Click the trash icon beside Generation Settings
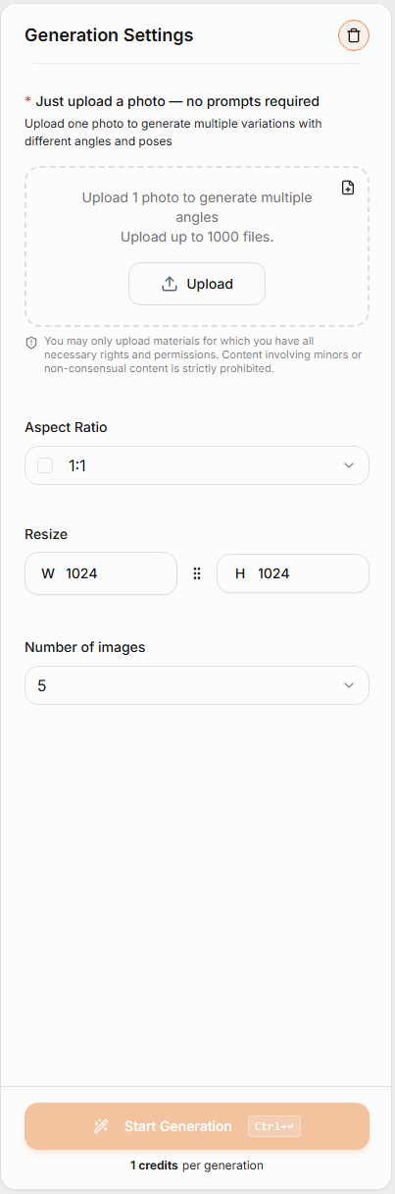395x1194 pixels. pyautogui.click(x=354, y=35)
